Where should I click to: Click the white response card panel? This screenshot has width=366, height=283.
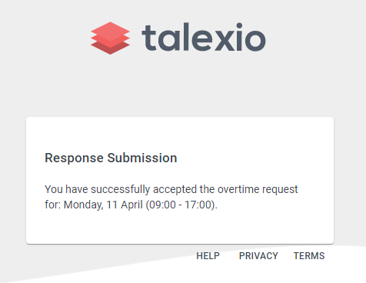pos(180,180)
